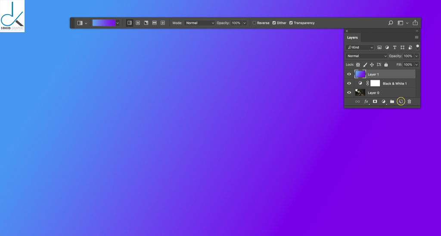Open the options bar Opacity slider arrow
The width and height of the screenshot is (441, 236).
tap(245, 23)
